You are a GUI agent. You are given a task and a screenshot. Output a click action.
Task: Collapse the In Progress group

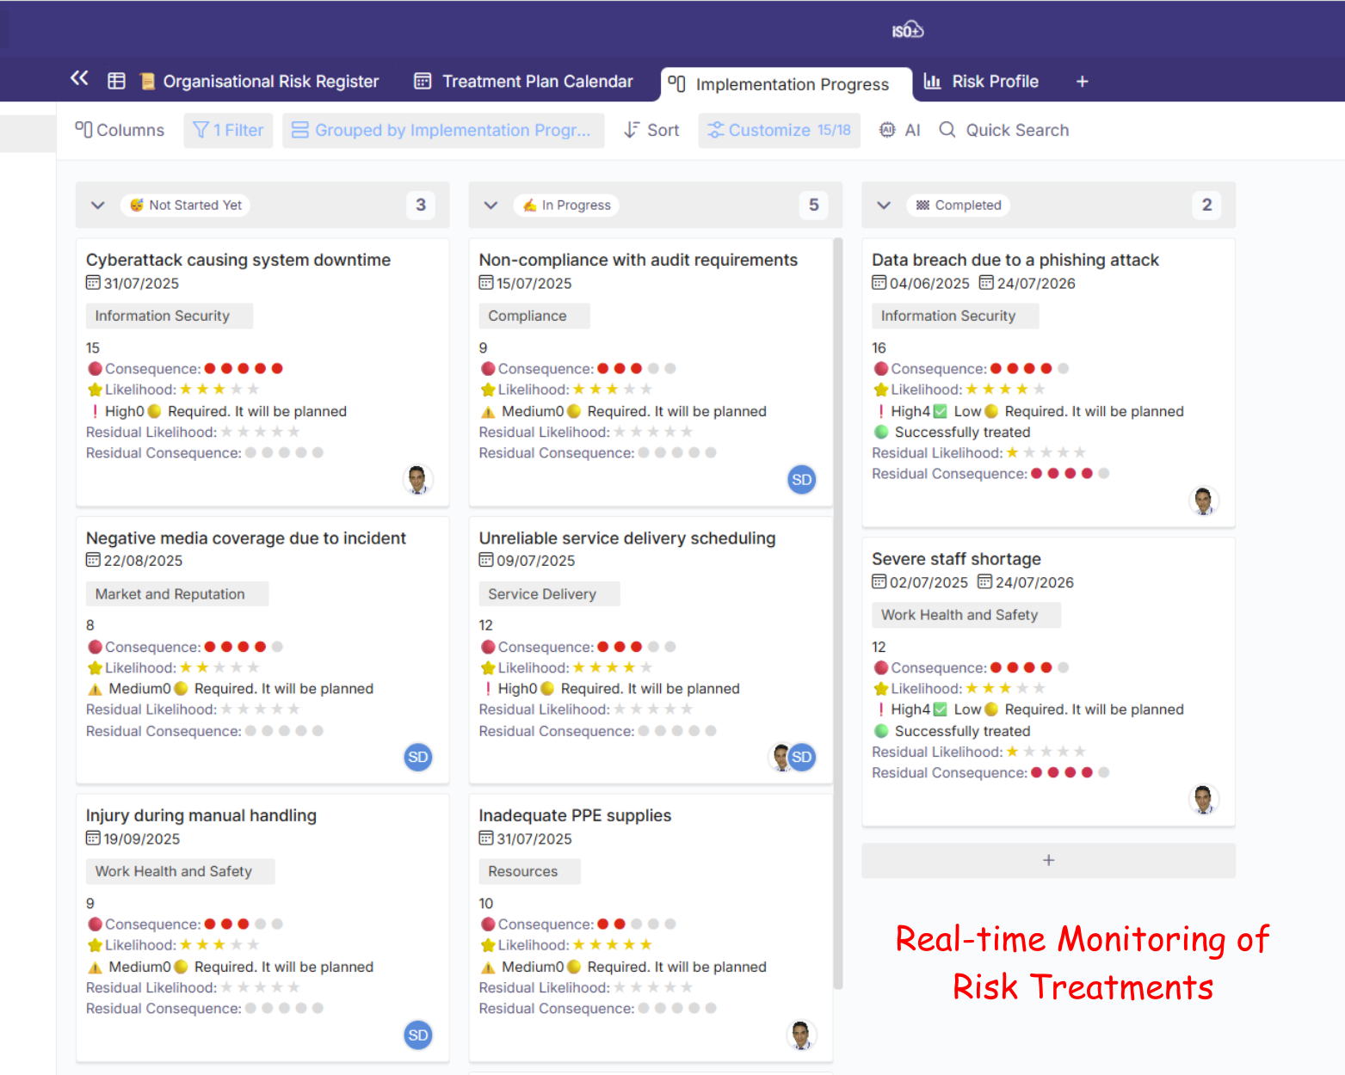pyautogui.click(x=490, y=206)
